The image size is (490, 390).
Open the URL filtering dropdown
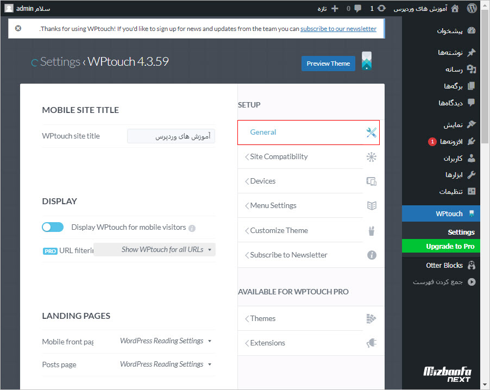155,250
